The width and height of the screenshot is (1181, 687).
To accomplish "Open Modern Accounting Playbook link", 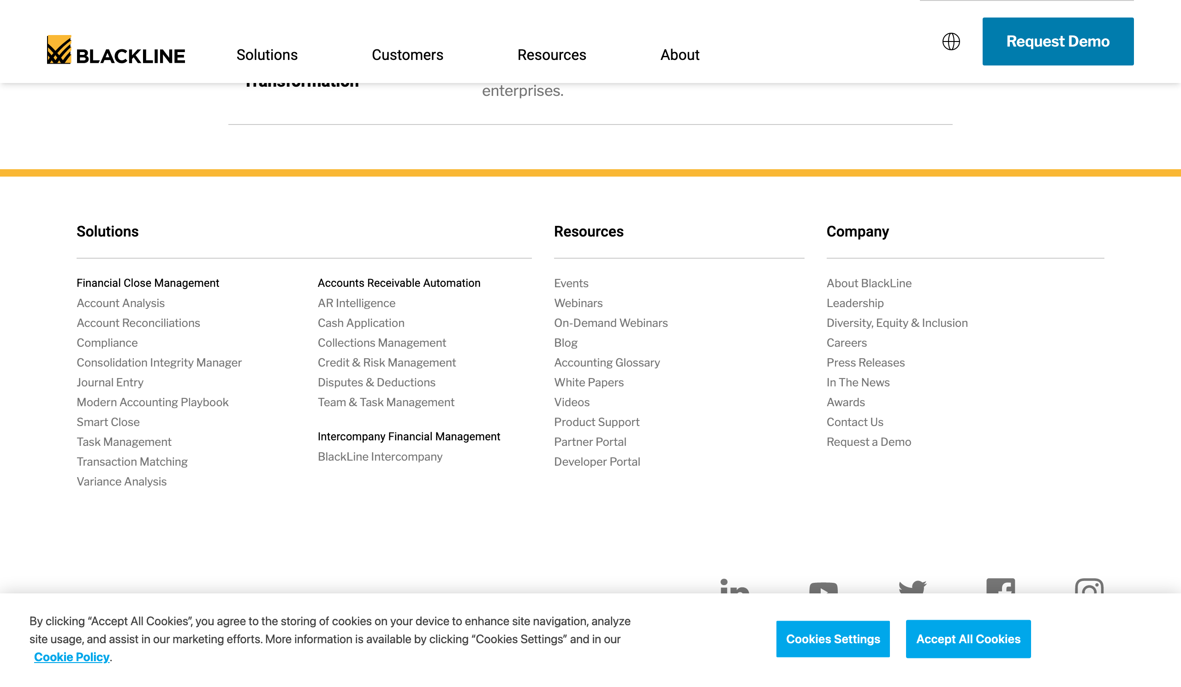I will [x=152, y=402].
